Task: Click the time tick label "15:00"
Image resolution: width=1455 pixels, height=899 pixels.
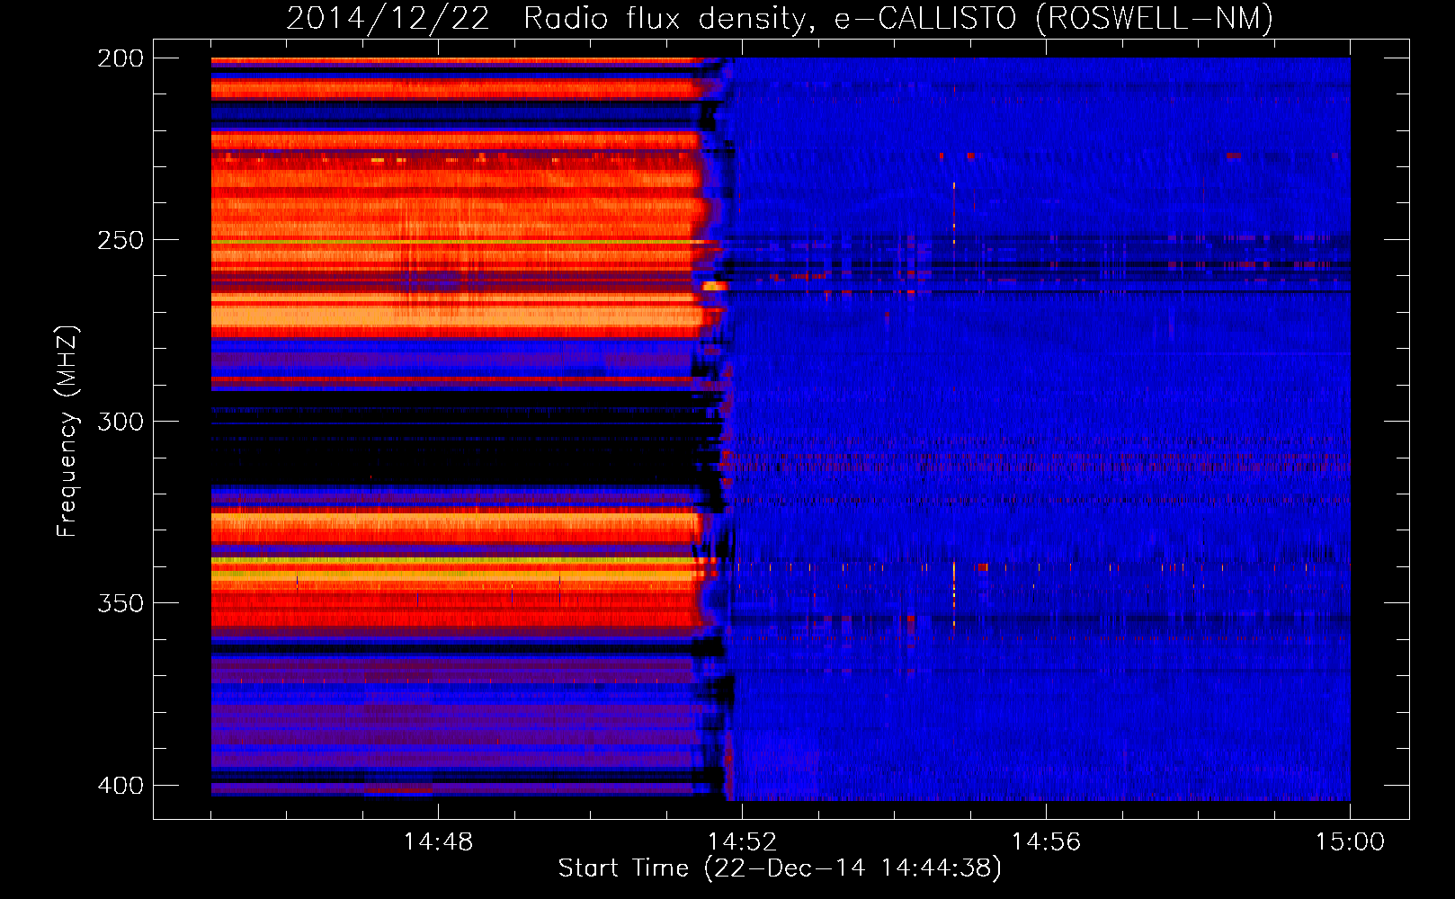Action: (x=1350, y=841)
